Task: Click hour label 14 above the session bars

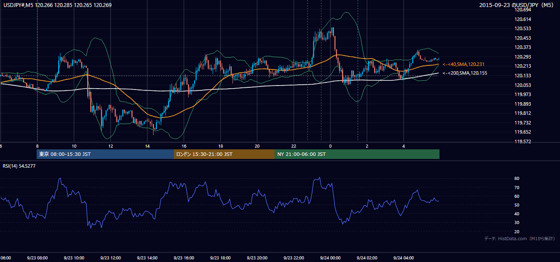Action: 147,146
